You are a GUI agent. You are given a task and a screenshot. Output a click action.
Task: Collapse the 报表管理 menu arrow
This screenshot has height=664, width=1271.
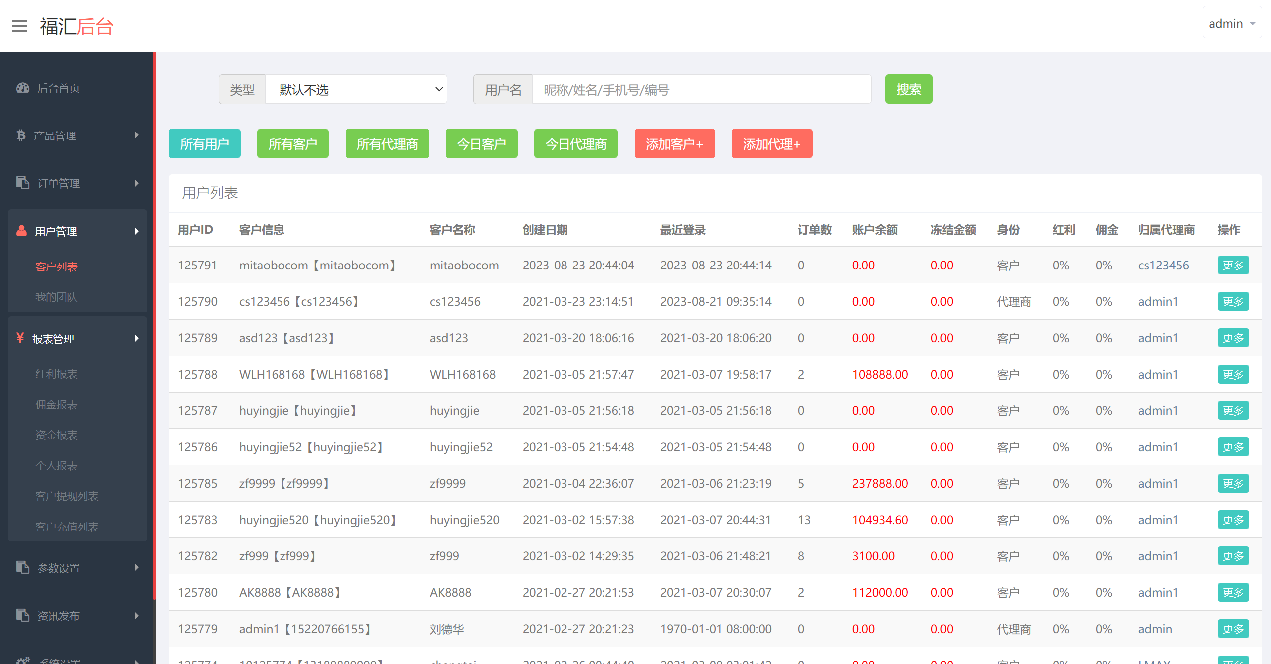pyautogui.click(x=137, y=339)
